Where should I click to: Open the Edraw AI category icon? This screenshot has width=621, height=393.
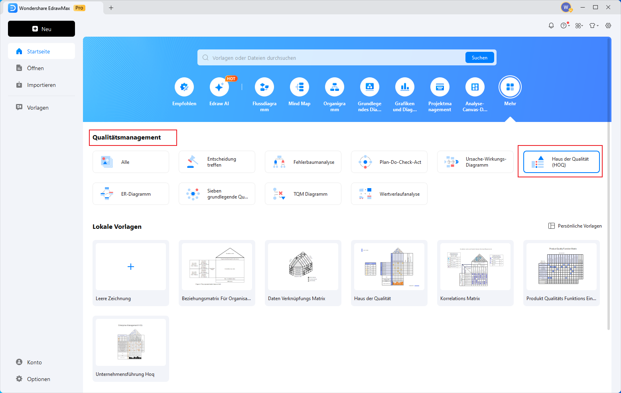[x=219, y=87]
